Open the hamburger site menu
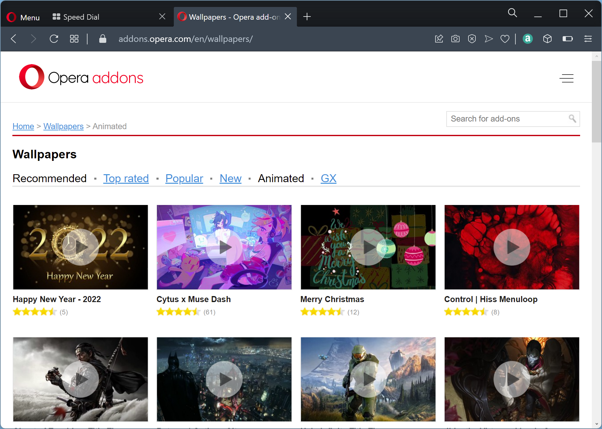The height and width of the screenshot is (429, 602). [566, 78]
